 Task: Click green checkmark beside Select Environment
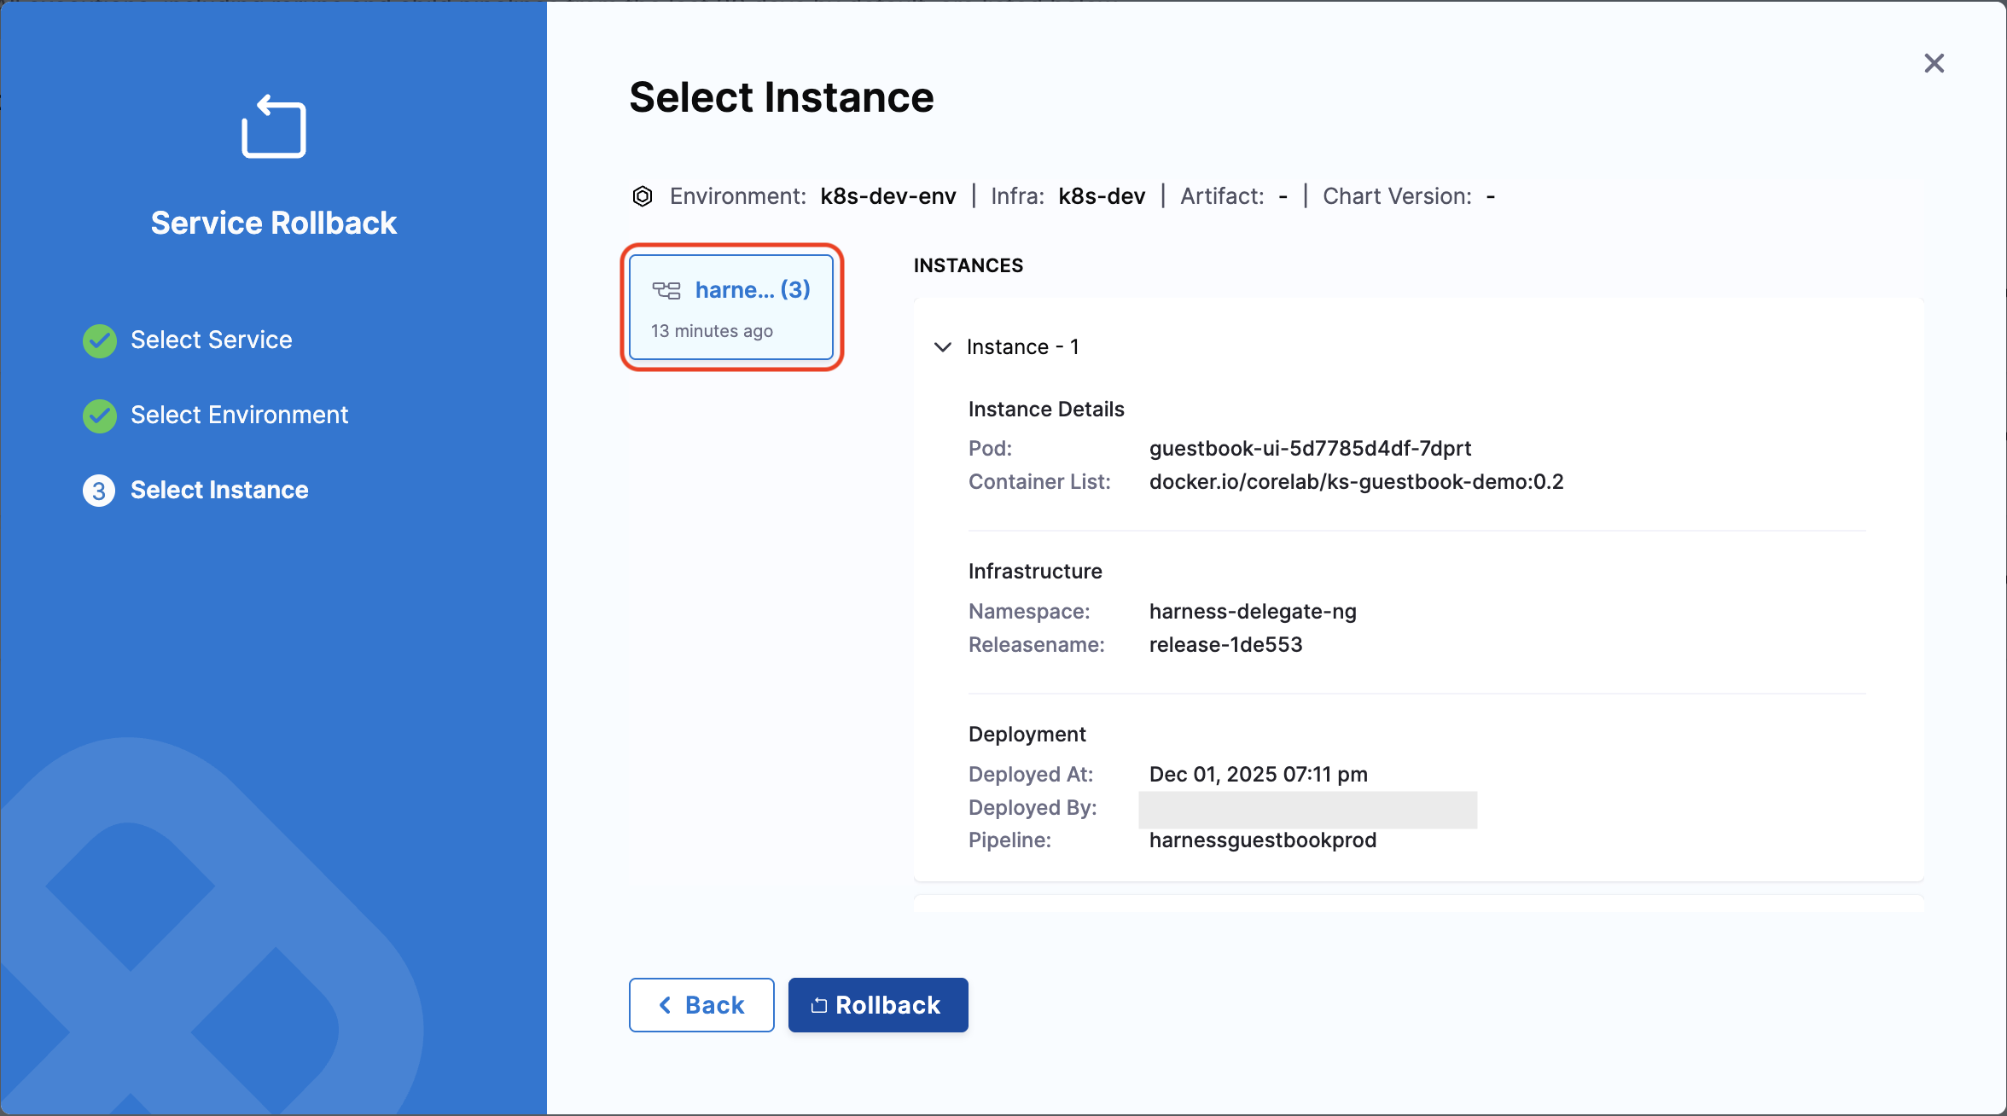[100, 416]
